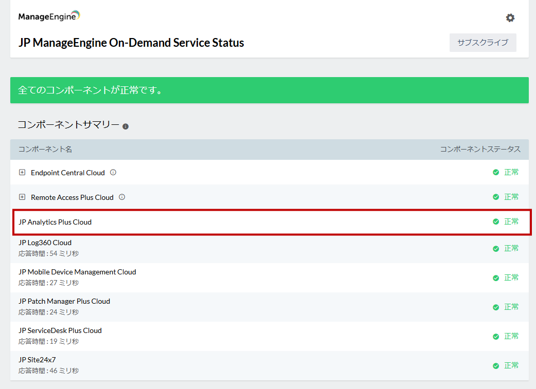Click the サブスクライブ subscribe button

coord(483,43)
